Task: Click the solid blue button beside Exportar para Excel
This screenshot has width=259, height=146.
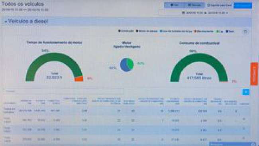Action: pyautogui.click(x=243, y=5)
